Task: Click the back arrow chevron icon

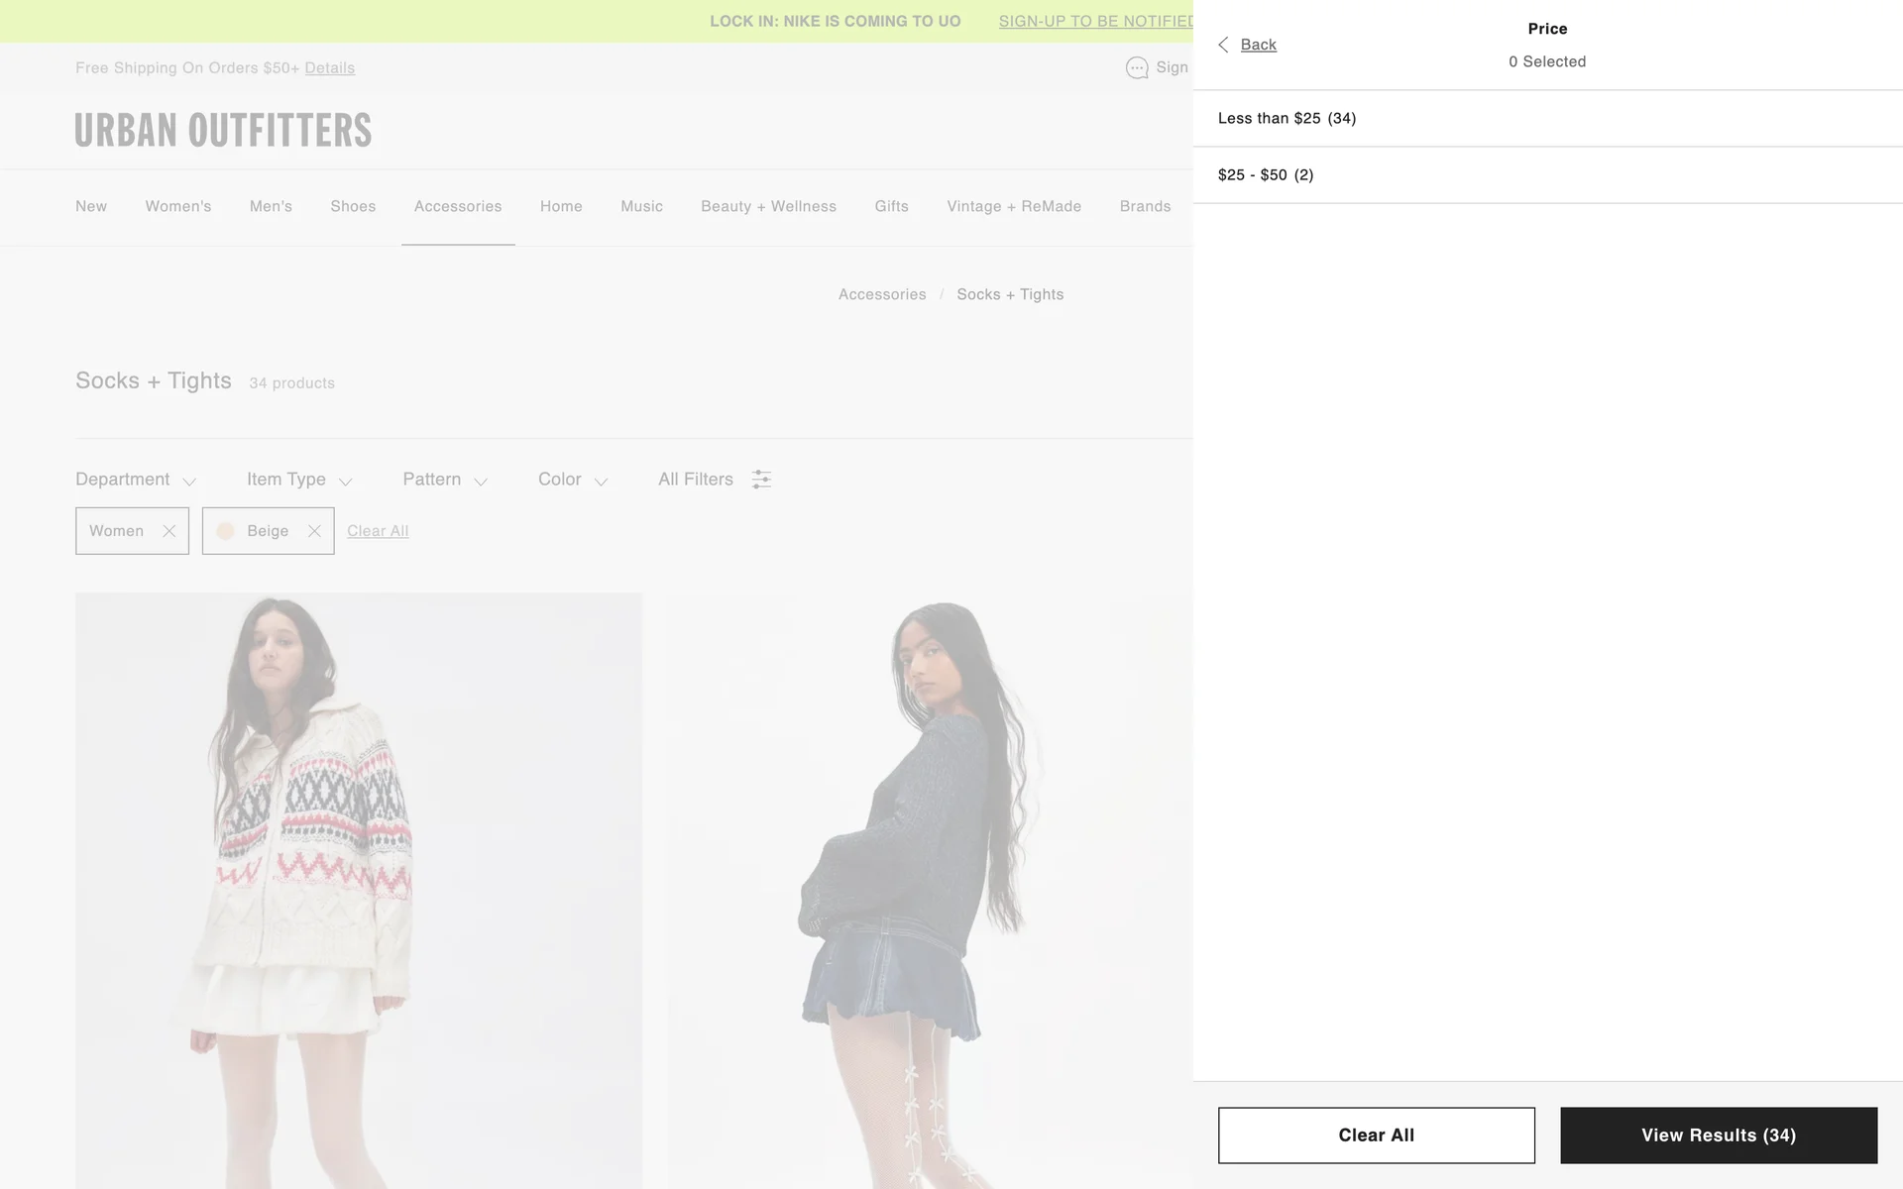Action: (1223, 45)
